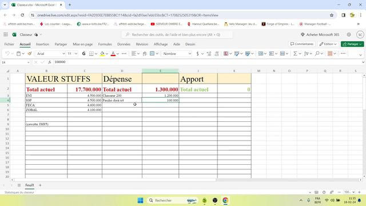Click the zoom in plus in status bar
366x206 pixels.
click(x=360, y=192)
